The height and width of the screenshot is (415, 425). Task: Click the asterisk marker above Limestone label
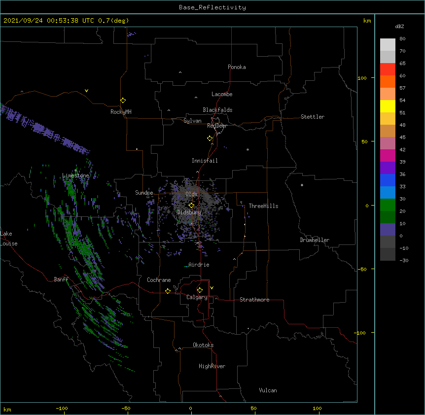(x=76, y=171)
